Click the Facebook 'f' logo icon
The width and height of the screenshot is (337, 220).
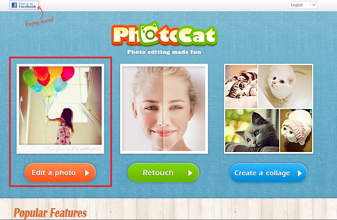pos(14,5)
